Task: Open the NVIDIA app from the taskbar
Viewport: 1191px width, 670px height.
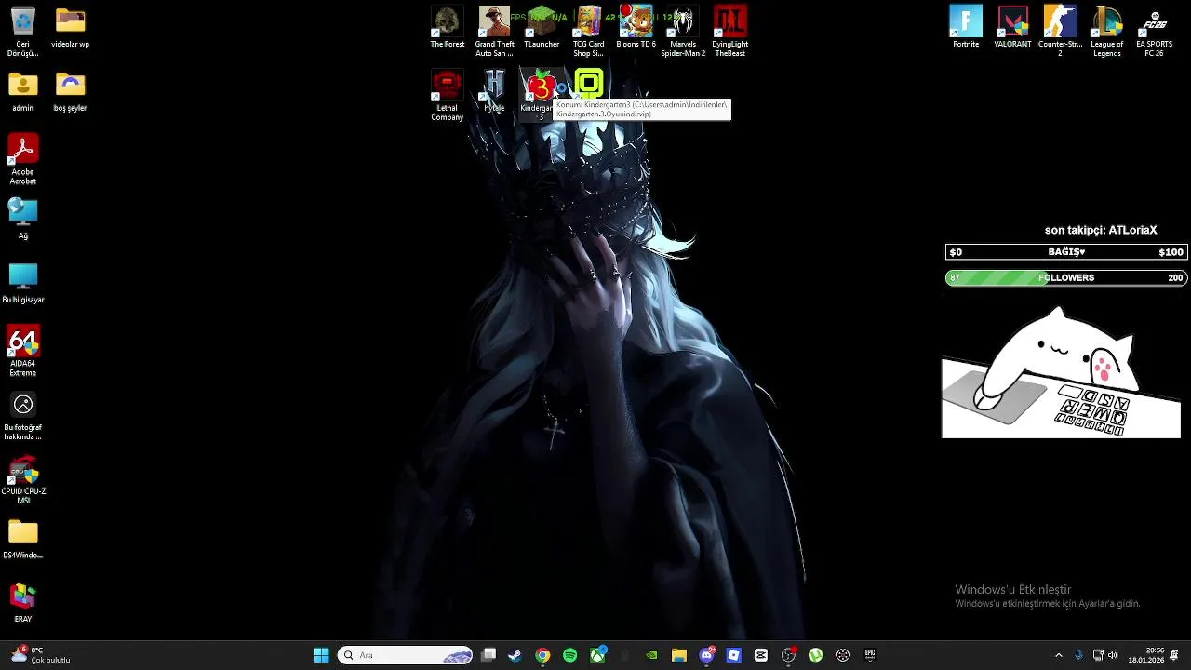Action: pos(651,655)
